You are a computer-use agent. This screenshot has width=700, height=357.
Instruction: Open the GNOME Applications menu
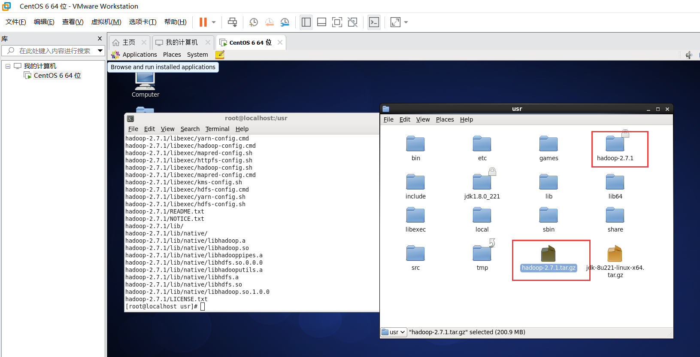point(139,55)
